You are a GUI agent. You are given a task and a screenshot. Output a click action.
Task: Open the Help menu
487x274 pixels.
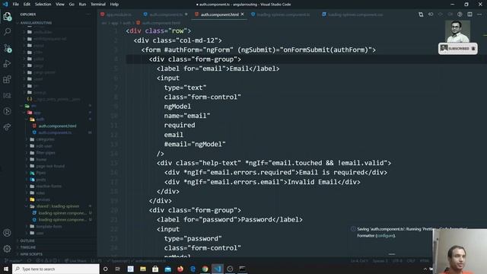[114, 5]
